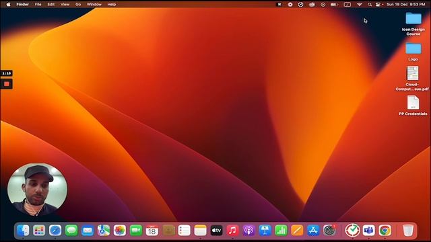Open the View menu

(x=65, y=5)
